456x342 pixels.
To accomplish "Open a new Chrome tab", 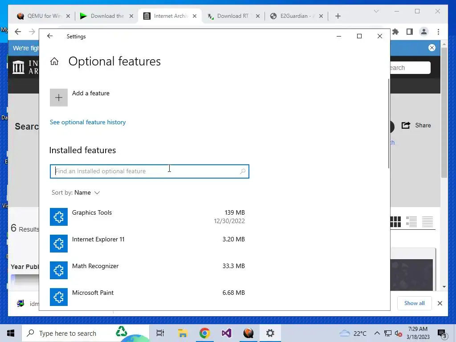I will 338,16.
